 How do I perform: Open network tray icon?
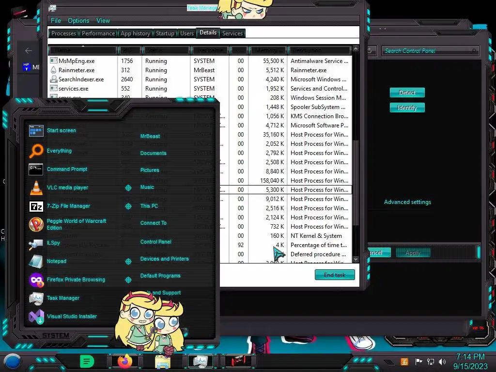[x=431, y=361]
